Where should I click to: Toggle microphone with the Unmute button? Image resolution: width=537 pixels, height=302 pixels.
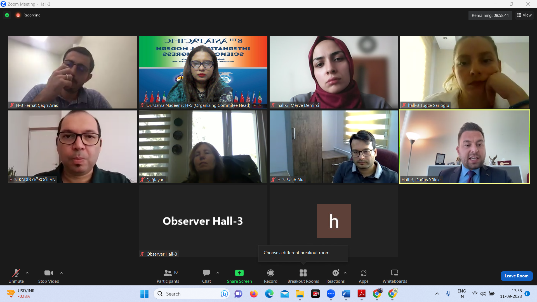tap(16, 273)
